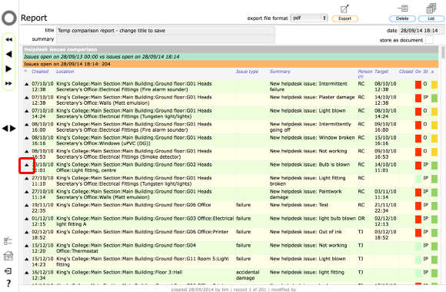Sort by the Summary column header
The height and width of the screenshot is (292, 446).
(x=280, y=72)
